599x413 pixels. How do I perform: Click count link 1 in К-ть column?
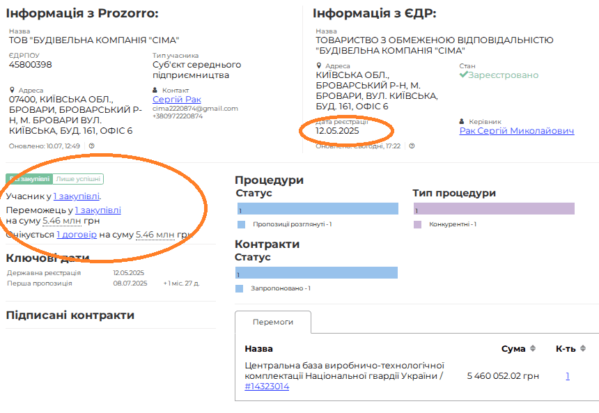(x=568, y=376)
